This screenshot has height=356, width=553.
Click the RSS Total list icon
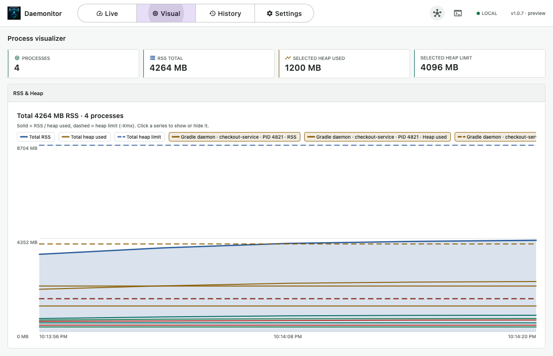[152, 58]
